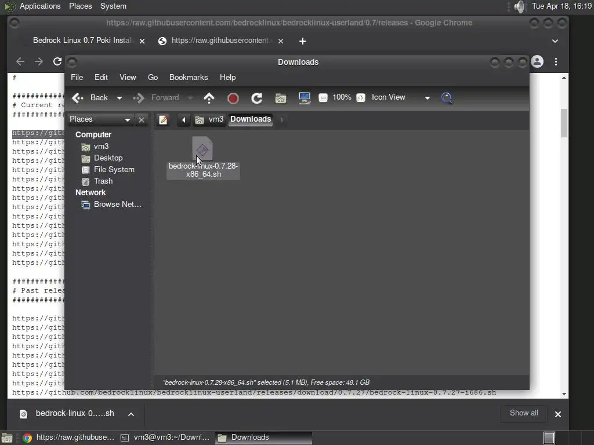
Task: Open the Chrome profile avatar
Action: click(537, 61)
